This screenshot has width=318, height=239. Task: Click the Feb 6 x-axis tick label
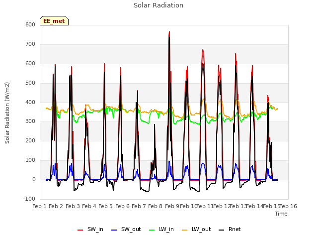(x=122, y=207)
